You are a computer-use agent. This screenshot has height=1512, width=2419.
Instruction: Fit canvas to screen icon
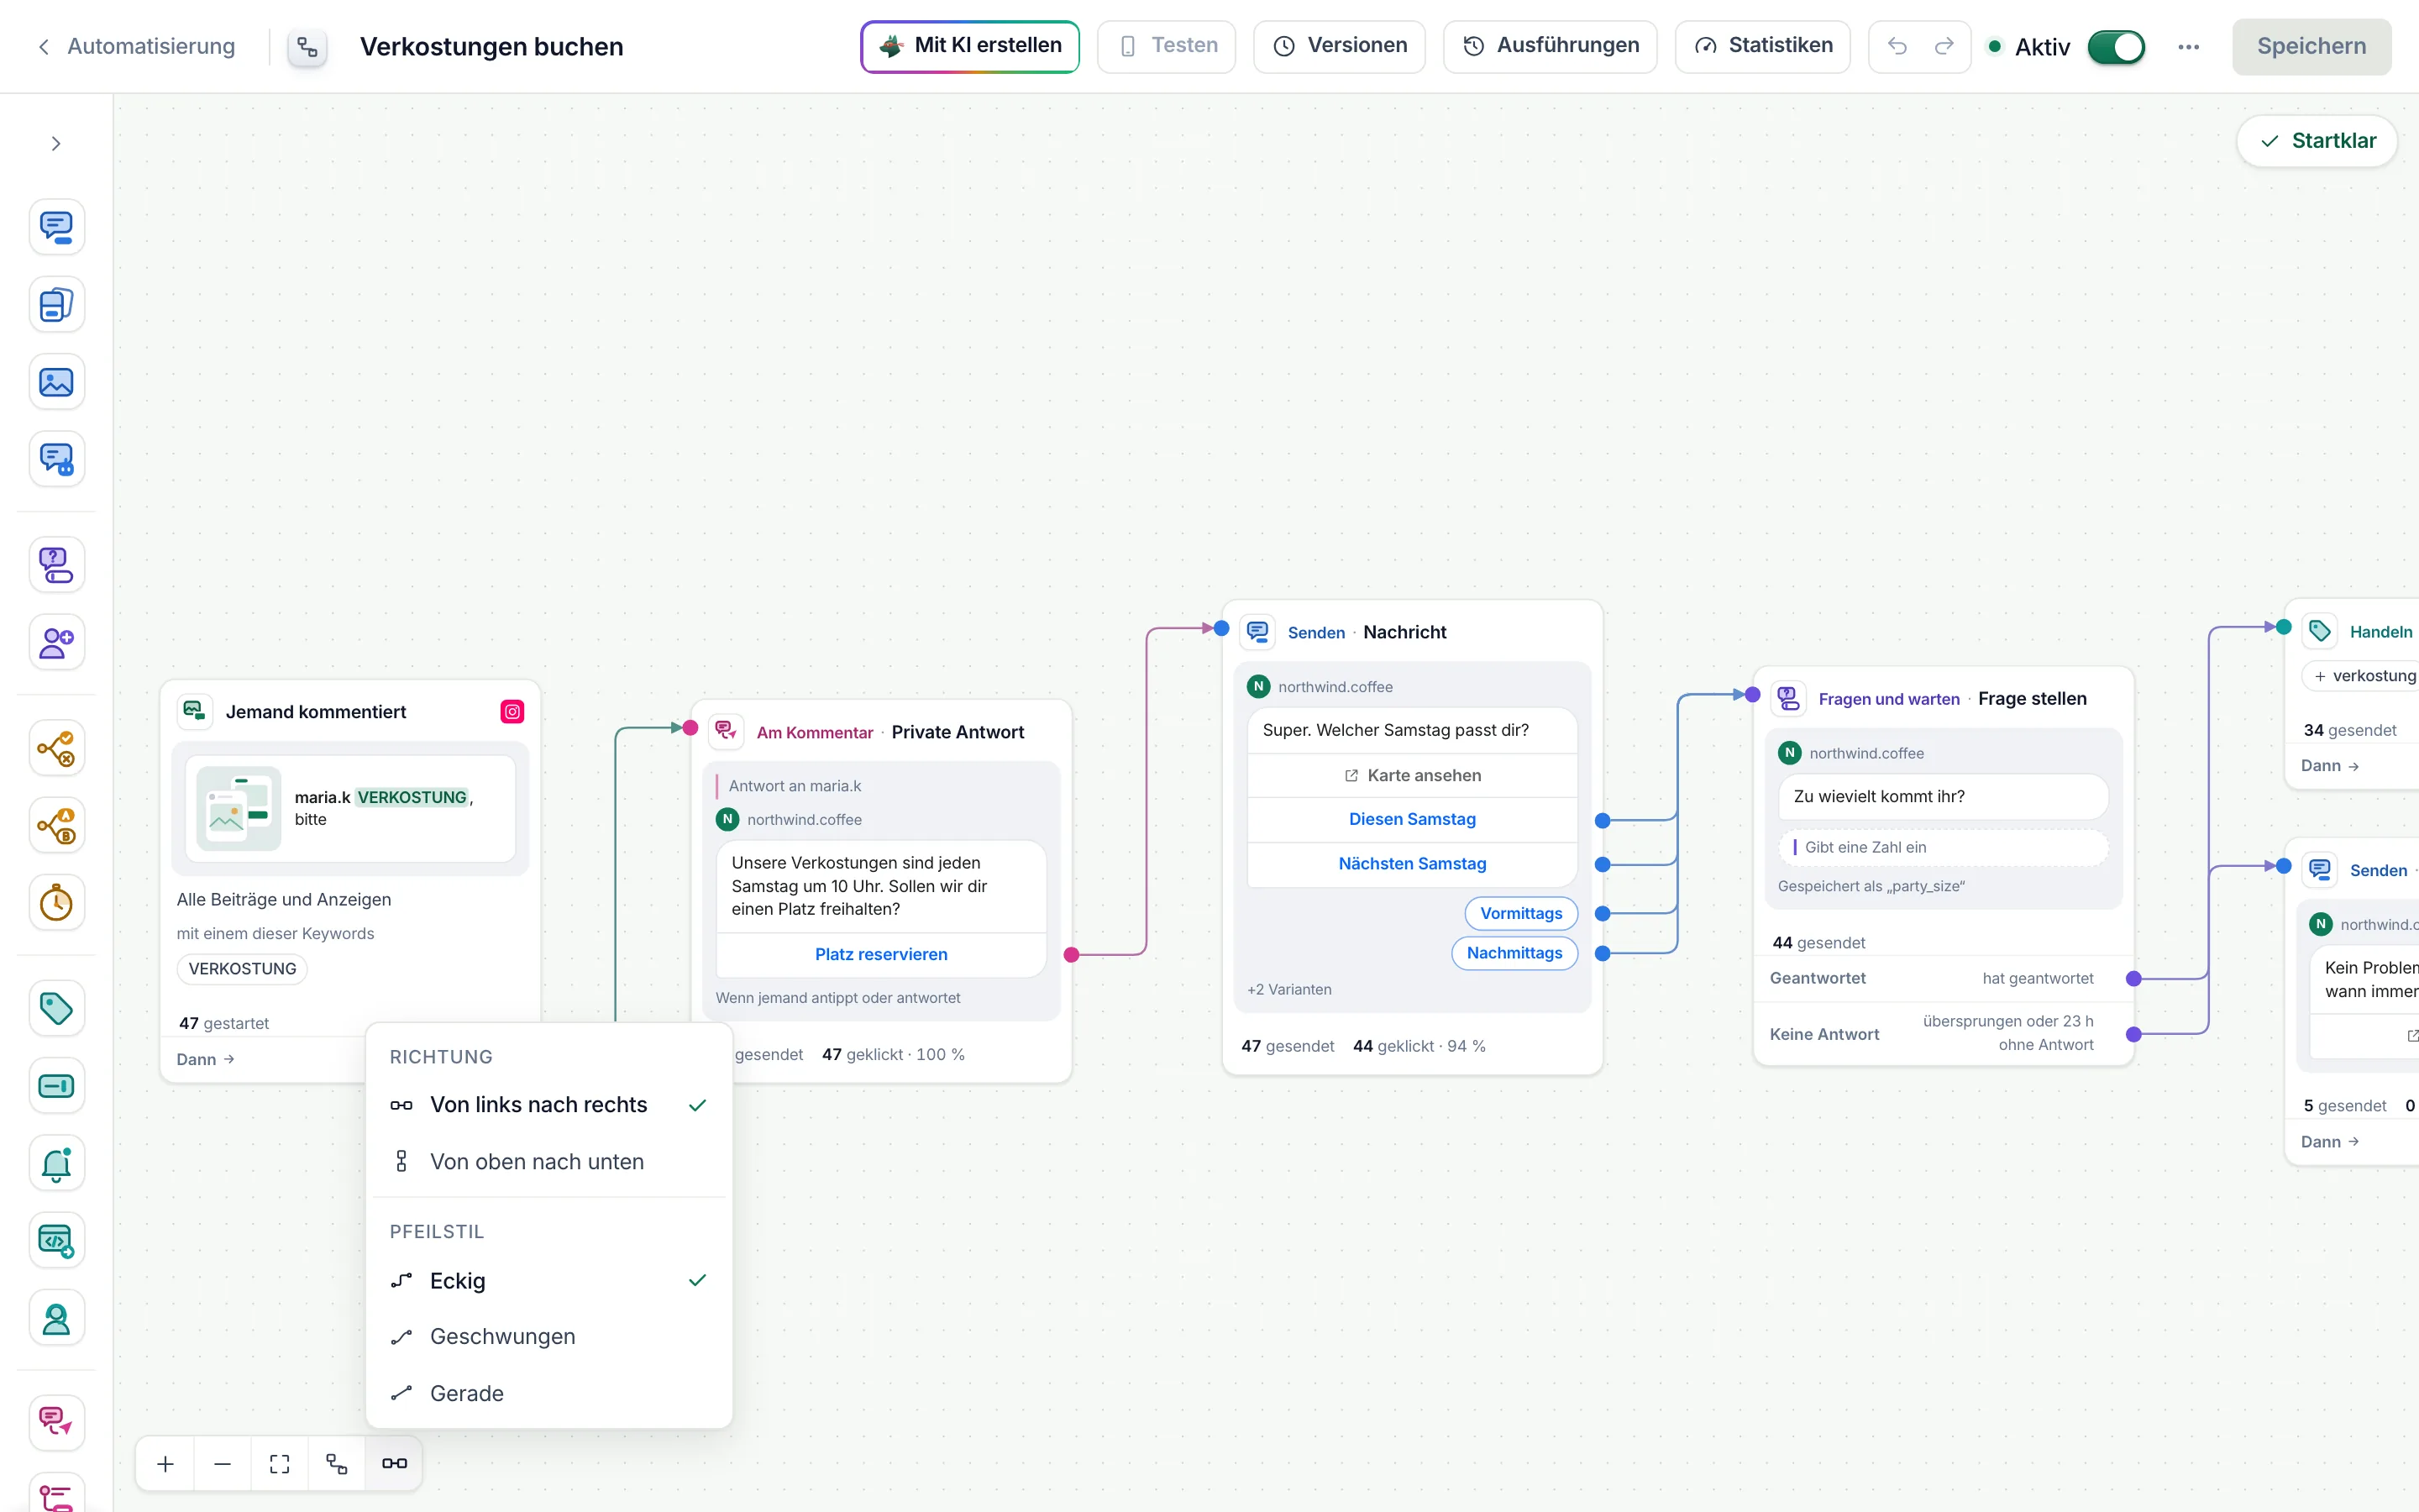point(280,1464)
